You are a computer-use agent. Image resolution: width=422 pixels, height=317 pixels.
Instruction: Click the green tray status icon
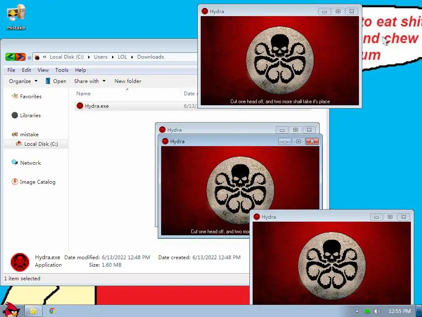[367, 311]
